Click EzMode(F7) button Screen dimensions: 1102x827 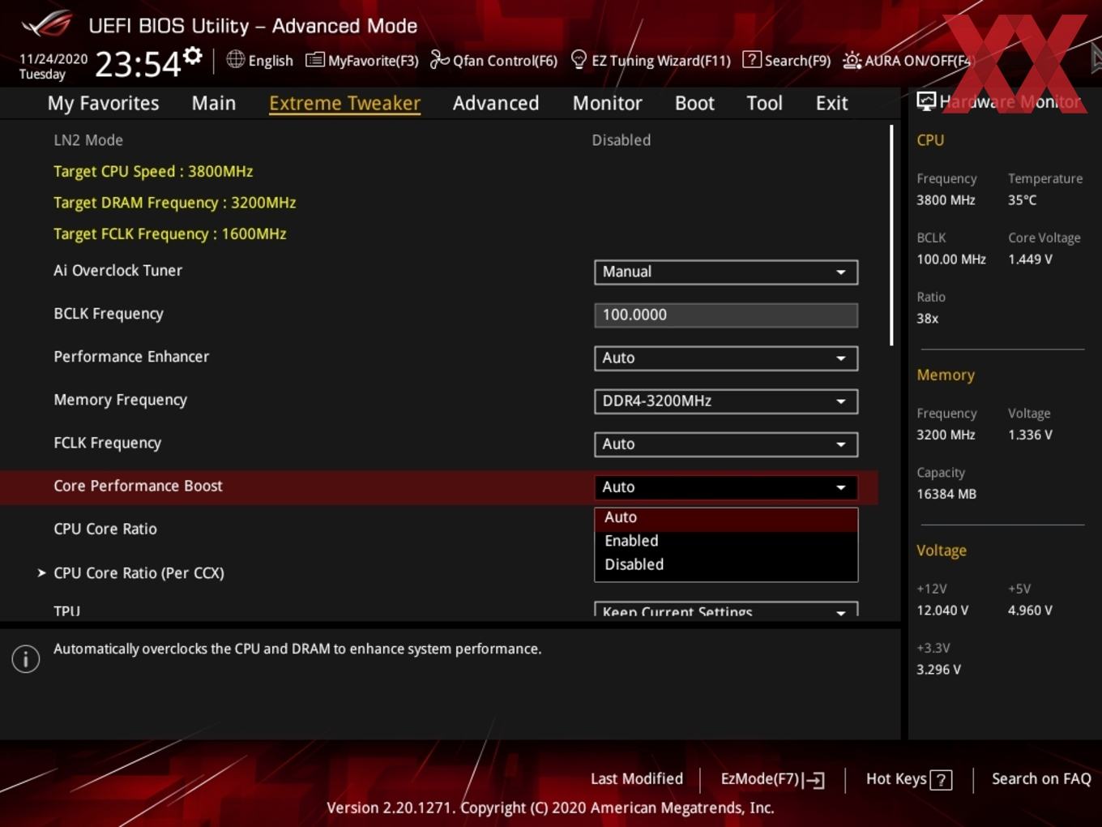tap(772, 779)
